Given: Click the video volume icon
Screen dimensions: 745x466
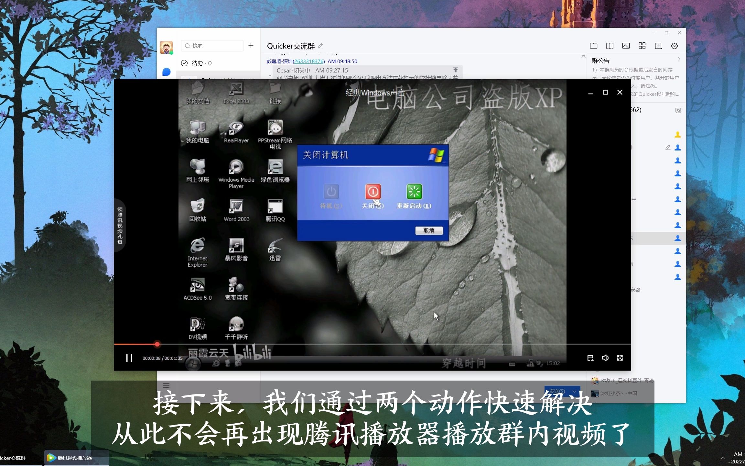Looking at the screenshot, I should point(605,358).
